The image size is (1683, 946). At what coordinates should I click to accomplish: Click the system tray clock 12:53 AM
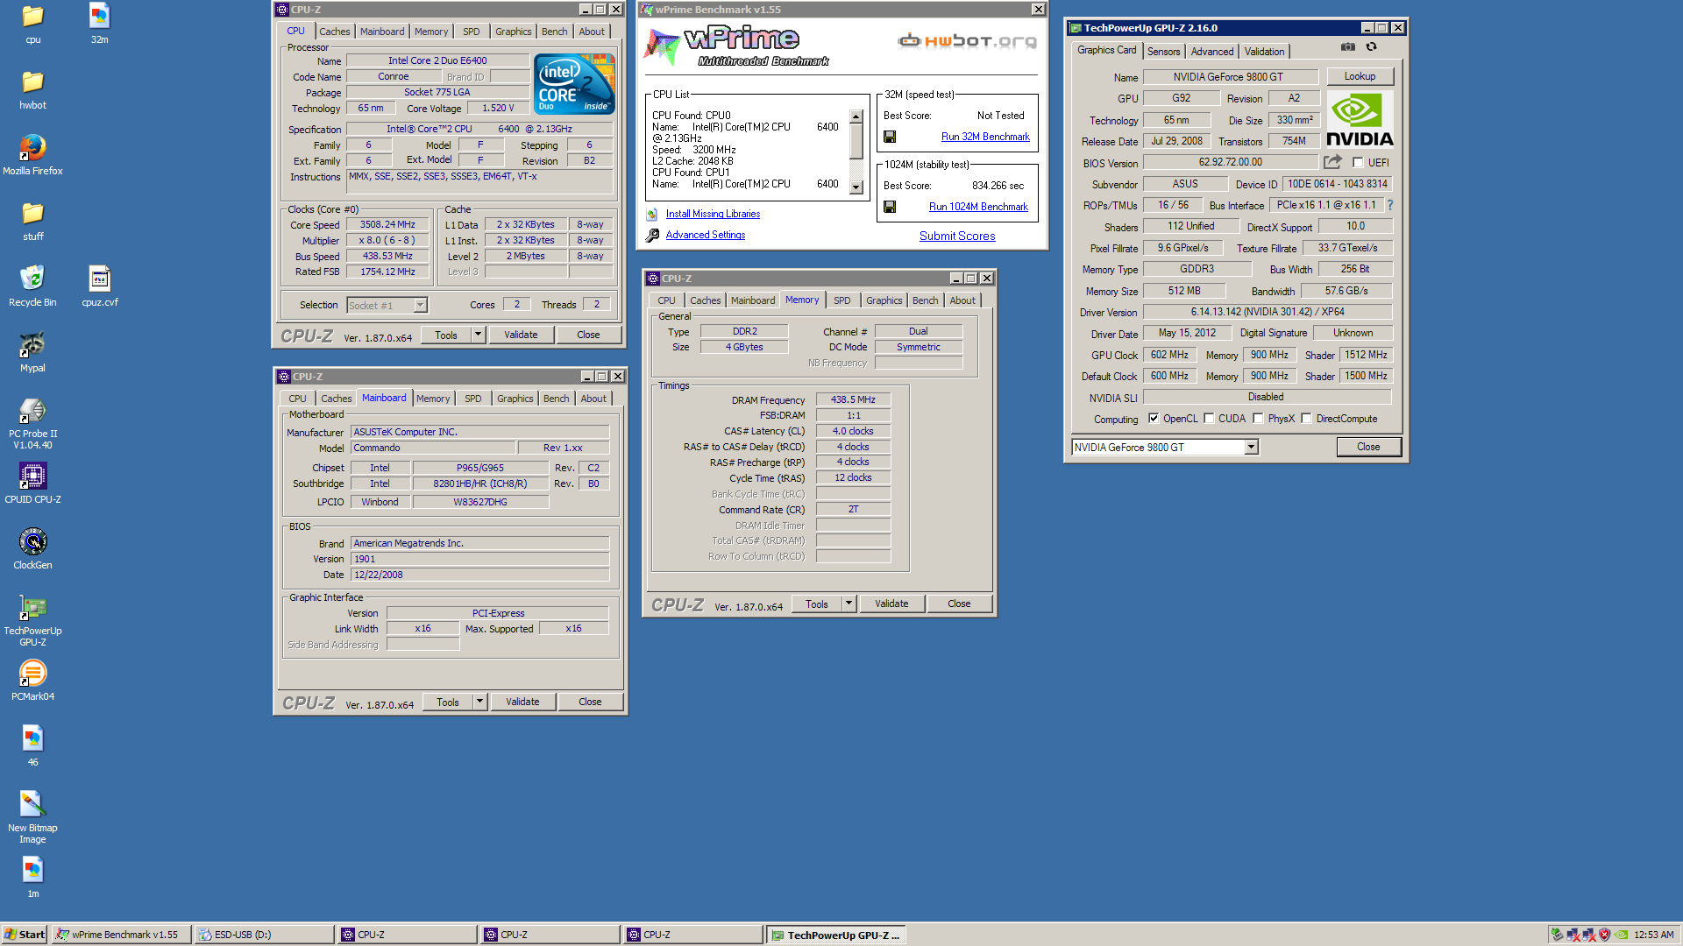(1653, 935)
